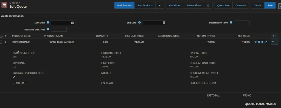Click the Additional Disc. (%) help icon
The height and width of the screenshot is (108, 281).
pos(48,29)
